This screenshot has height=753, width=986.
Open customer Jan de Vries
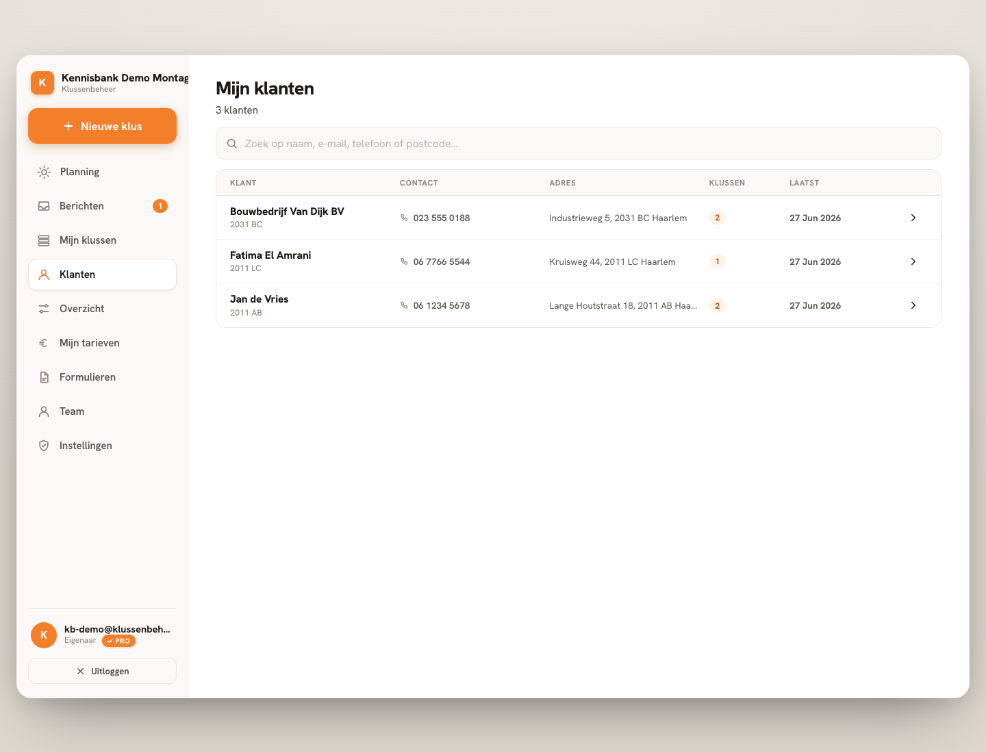pos(579,305)
